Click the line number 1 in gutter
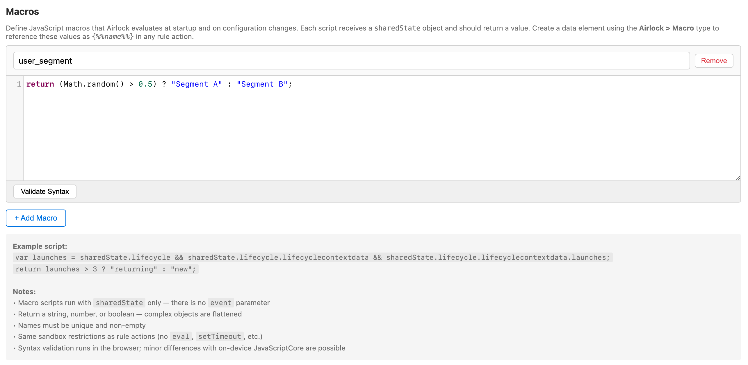Image resolution: width=748 pixels, height=365 pixels. point(19,84)
